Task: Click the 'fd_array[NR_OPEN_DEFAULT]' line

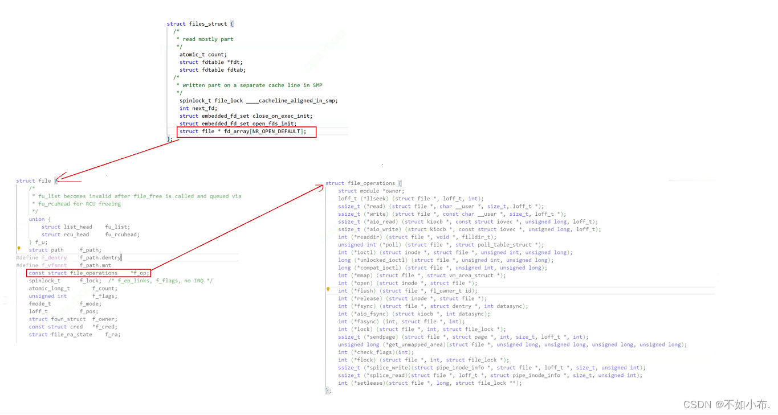Action: [x=243, y=132]
